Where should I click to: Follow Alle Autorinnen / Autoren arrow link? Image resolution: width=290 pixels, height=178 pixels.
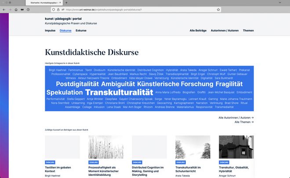[236, 118]
